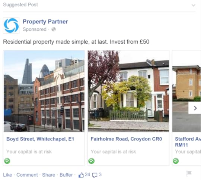Viewport: 201px width, 180px height.
Task: Click the Property Partner logo avatar
Action: tap(11, 25)
